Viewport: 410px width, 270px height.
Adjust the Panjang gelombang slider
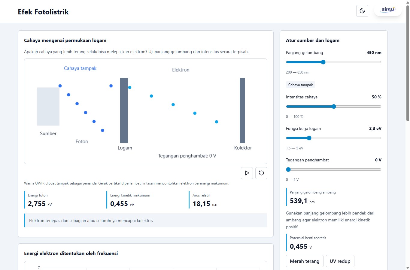(333, 62)
